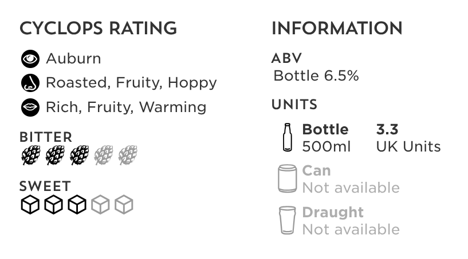
Task: Click the third black sweet cube icon
Action: [x=77, y=205]
